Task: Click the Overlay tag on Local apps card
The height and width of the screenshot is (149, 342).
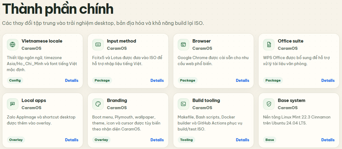Action: (16, 140)
